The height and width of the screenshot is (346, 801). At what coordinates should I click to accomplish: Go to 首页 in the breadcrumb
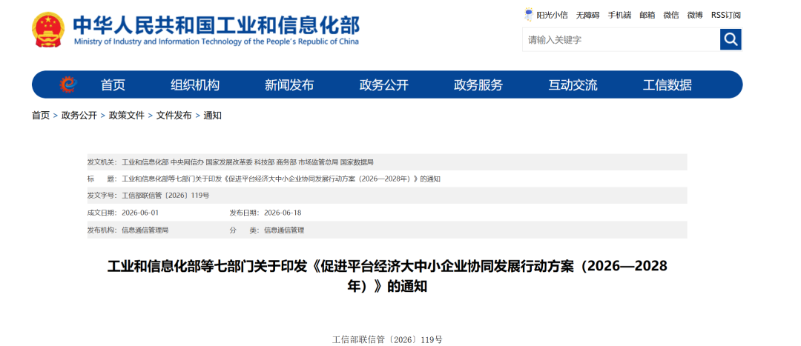[41, 116]
